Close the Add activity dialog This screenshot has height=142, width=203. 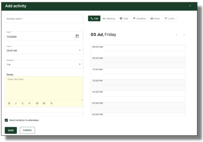pyautogui.click(x=190, y=5)
